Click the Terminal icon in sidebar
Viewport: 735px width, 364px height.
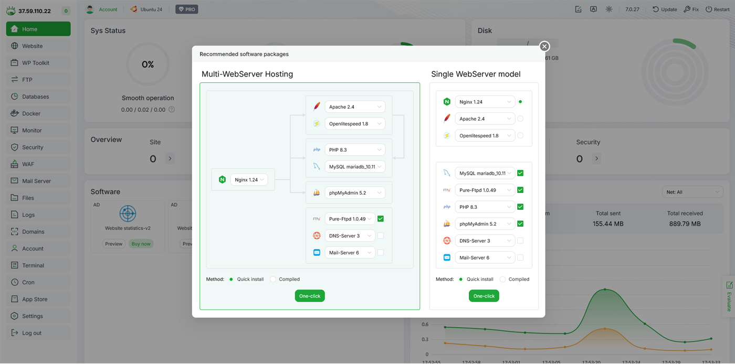[x=14, y=265]
